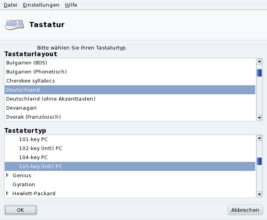
Task: Click the Tastaturlayout scrollbar thumb
Action: pos(259,73)
